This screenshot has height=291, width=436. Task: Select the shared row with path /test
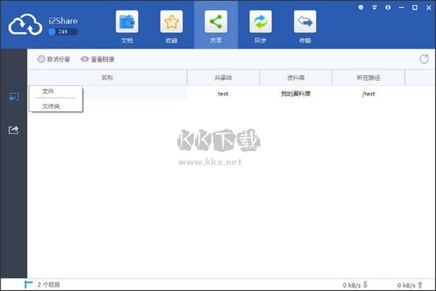[x=291, y=94]
